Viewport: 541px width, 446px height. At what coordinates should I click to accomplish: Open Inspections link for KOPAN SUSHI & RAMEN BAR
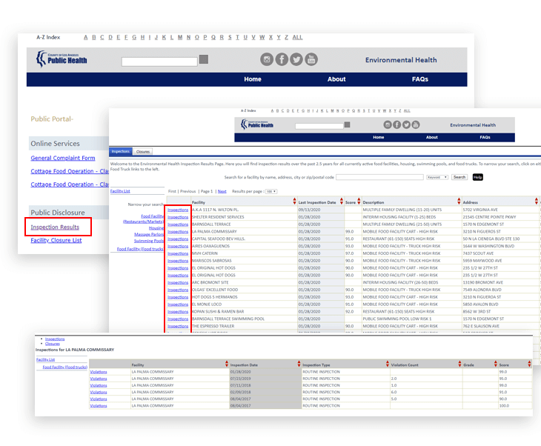coord(178,312)
